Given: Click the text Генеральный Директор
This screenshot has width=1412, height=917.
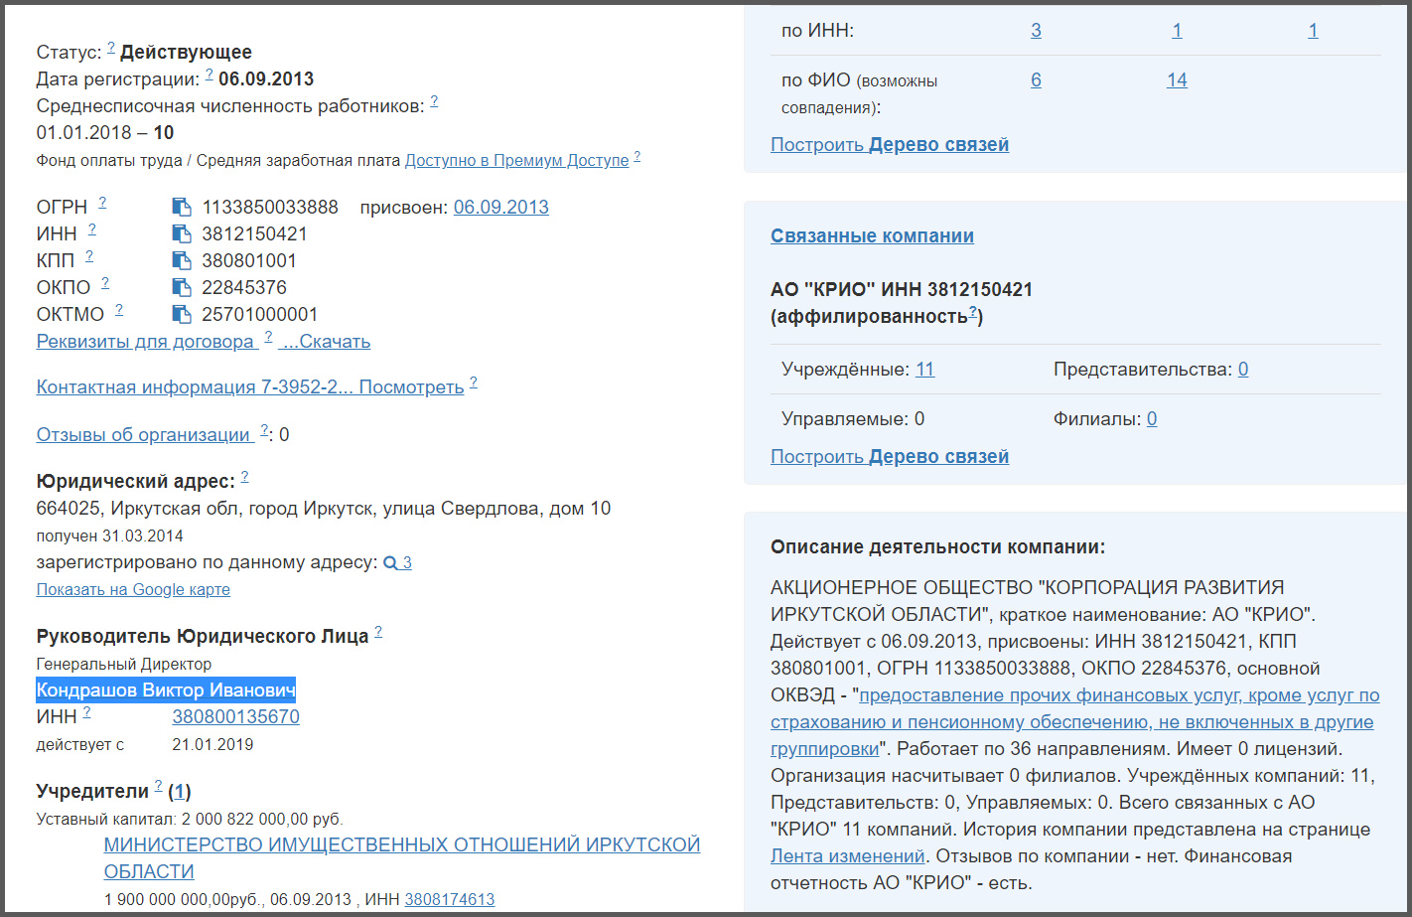Looking at the screenshot, I should point(124,664).
